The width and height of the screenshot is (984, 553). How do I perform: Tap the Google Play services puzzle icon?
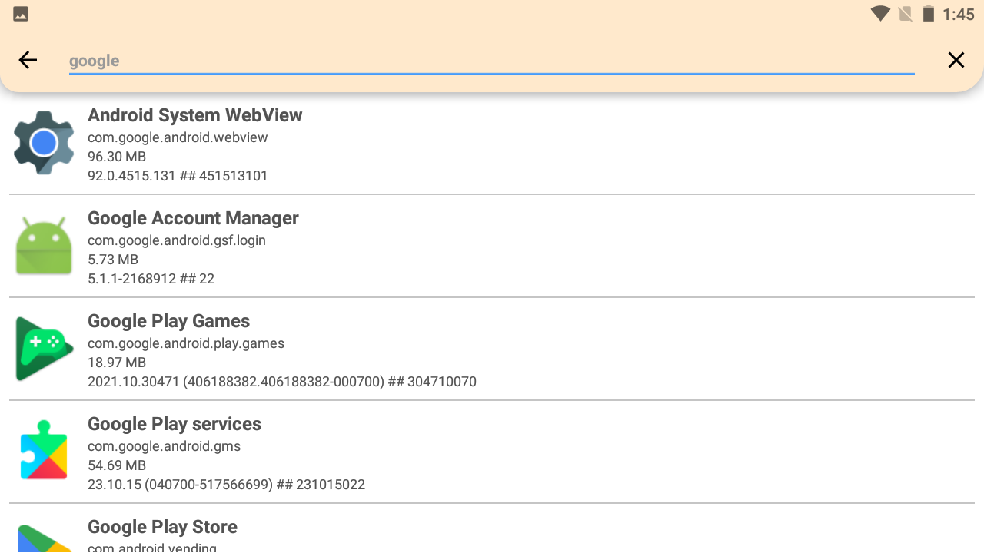click(44, 452)
